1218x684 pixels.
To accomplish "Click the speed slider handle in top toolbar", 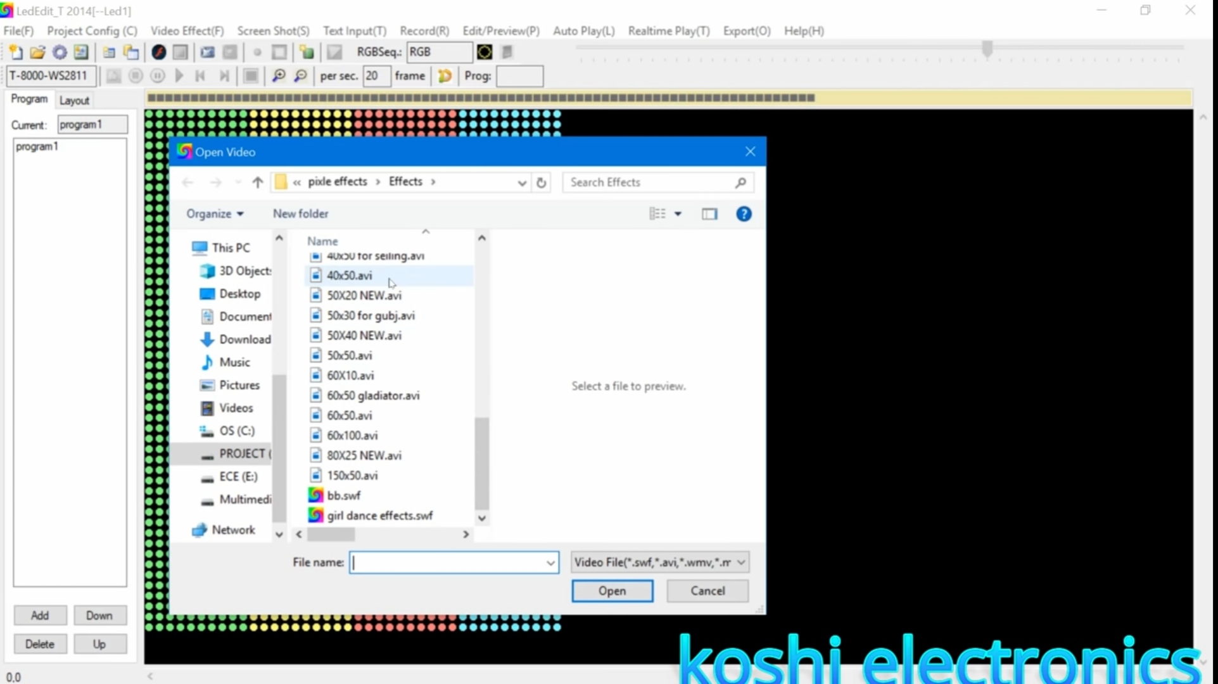I will point(987,49).
